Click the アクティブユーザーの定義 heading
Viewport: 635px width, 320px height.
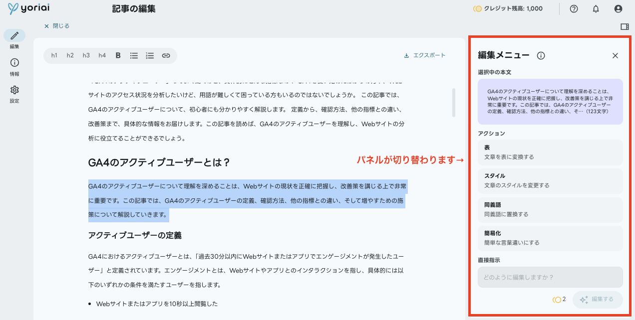click(135, 235)
